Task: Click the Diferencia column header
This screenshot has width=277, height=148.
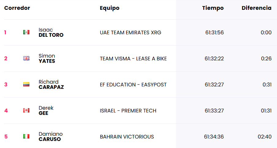Action: click(256, 8)
